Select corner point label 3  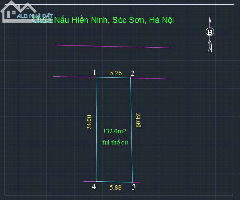[x=134, y=187]
